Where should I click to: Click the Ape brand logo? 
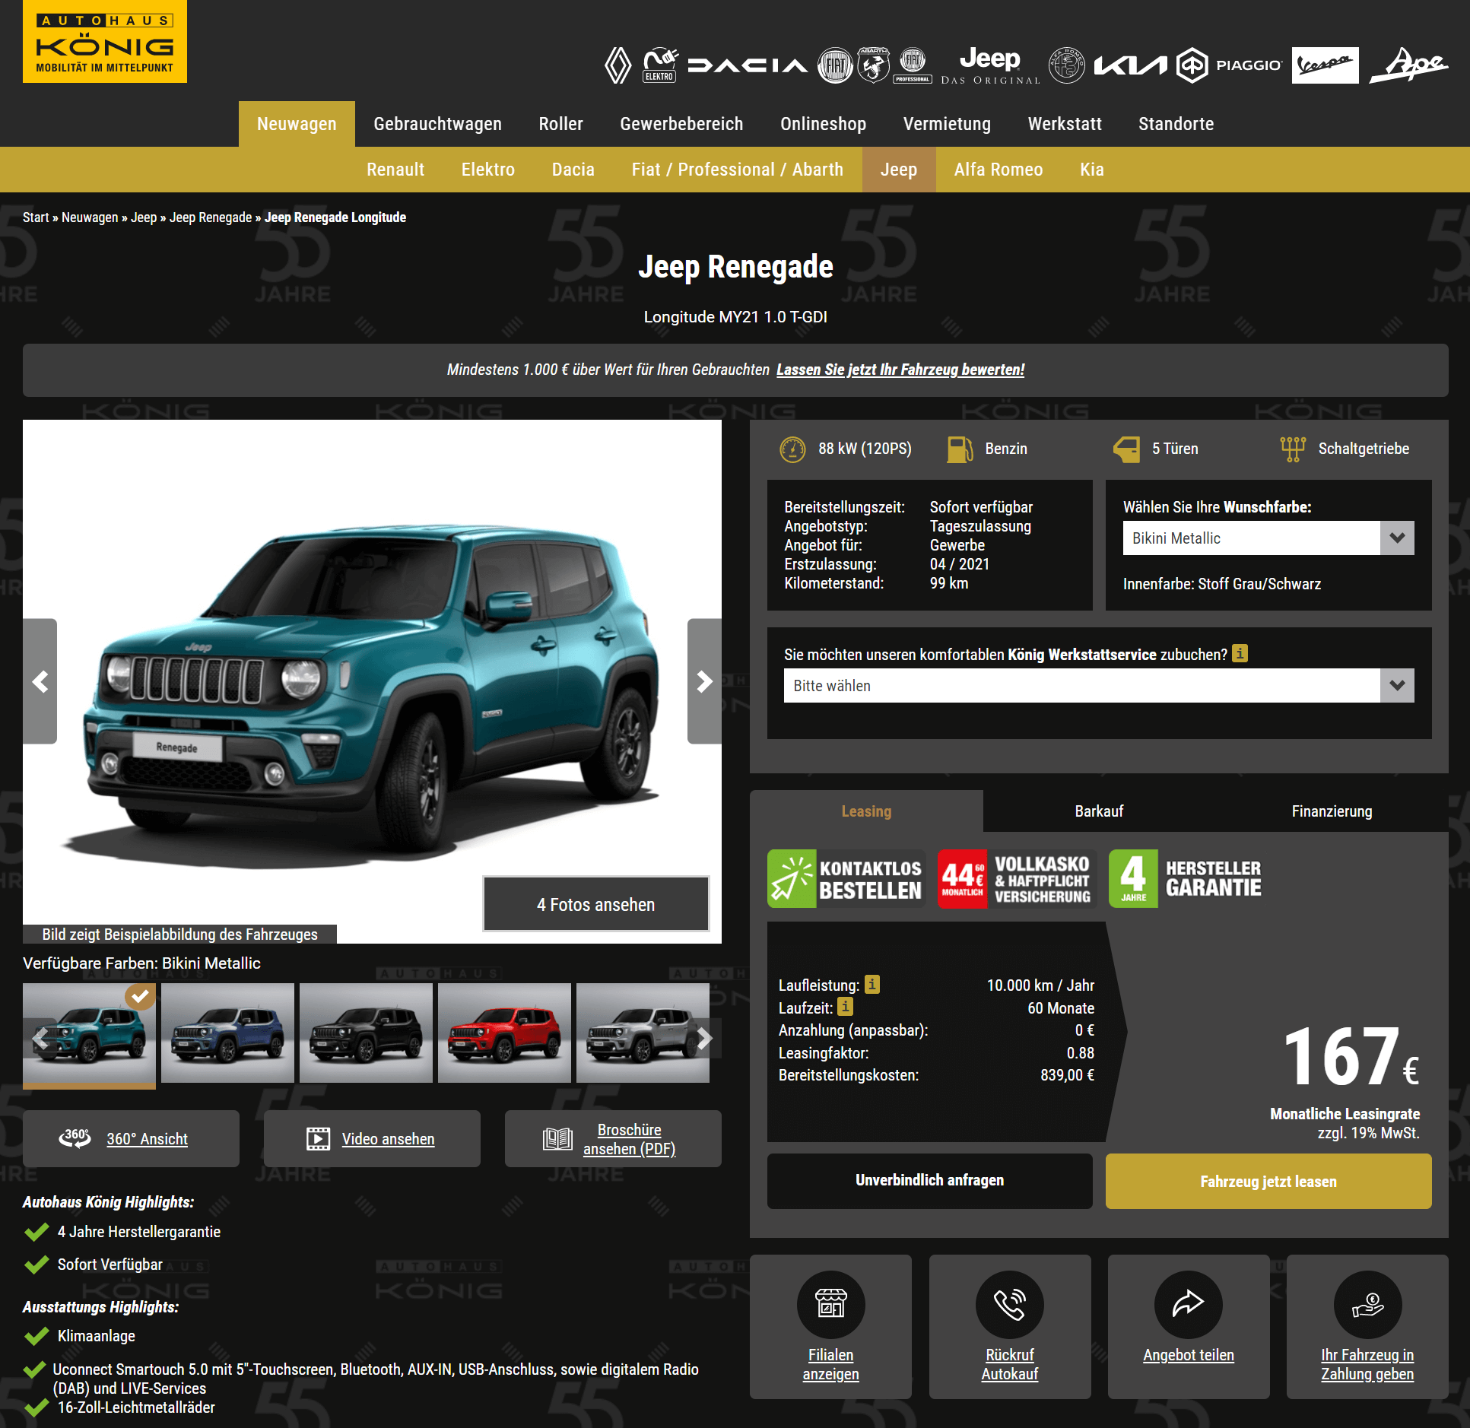tap(1409, 66)
